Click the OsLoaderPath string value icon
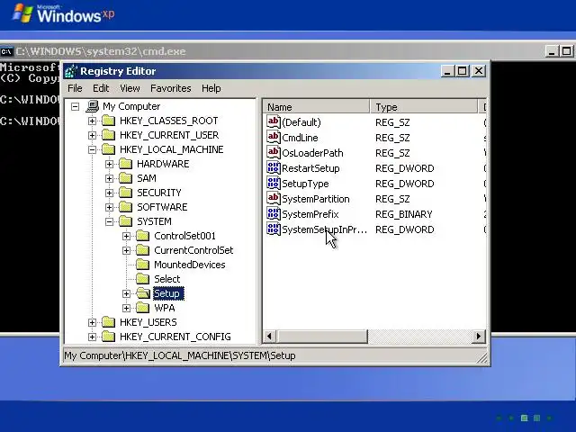 pos(274,152)
